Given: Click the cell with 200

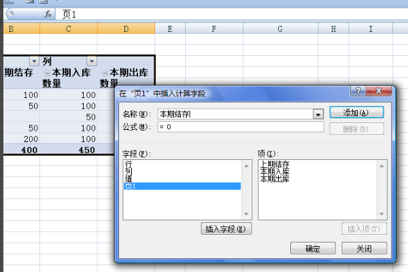Looking at the screenshot, I should (x=22, y=139).
